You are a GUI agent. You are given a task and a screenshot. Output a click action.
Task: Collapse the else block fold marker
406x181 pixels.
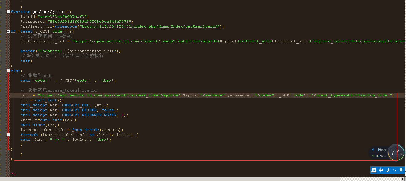coord(8,71)
